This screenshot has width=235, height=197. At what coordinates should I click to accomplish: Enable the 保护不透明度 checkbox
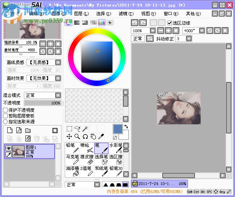pyautogui.click(x=5, y=110)
